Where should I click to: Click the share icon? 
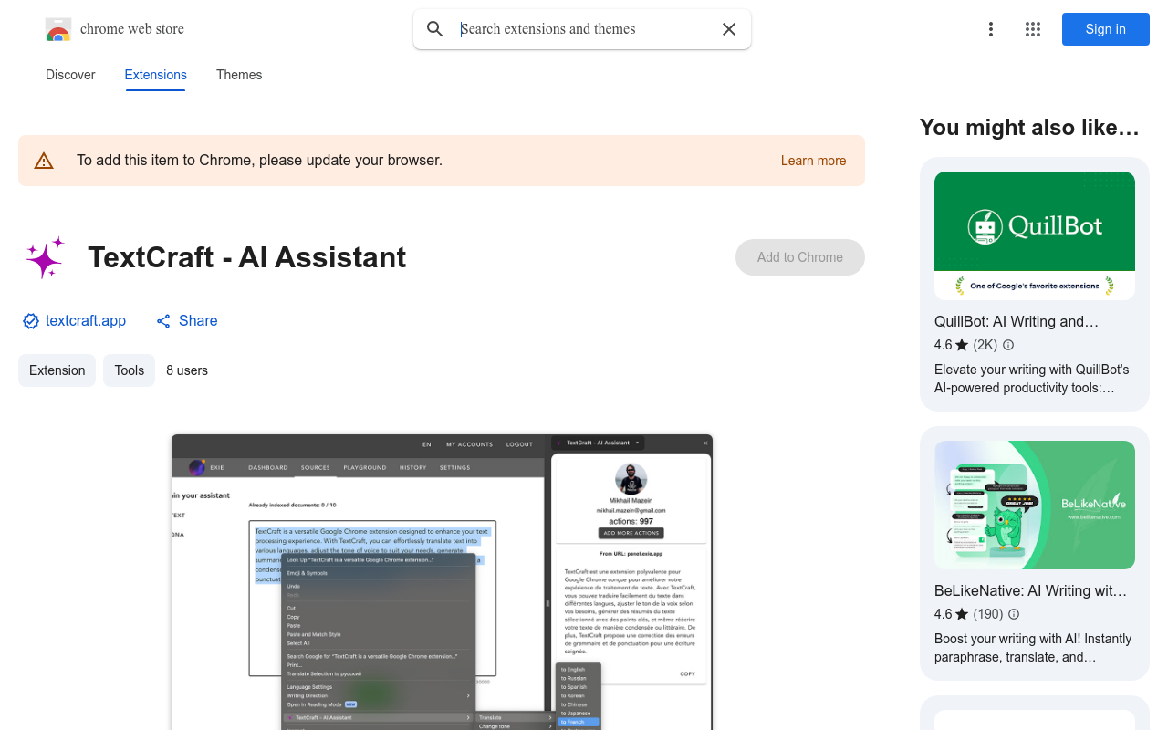[163, 321]
